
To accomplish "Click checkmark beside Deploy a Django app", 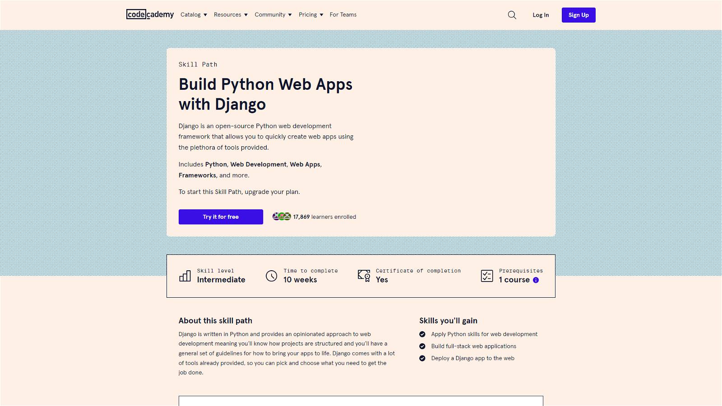I will [422, 358].
